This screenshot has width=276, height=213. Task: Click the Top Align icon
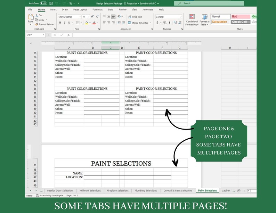[104, 17]
